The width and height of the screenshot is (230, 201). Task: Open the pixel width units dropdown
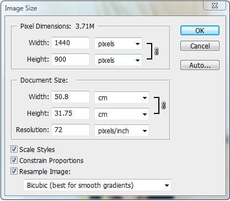point(118,44)
